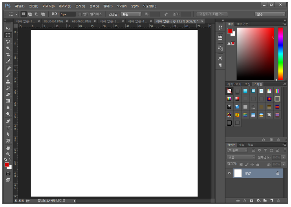The width and height of the screenshot is (291, 207).
Task: Open the tool preset picker arrow
Action: (16, 14)
